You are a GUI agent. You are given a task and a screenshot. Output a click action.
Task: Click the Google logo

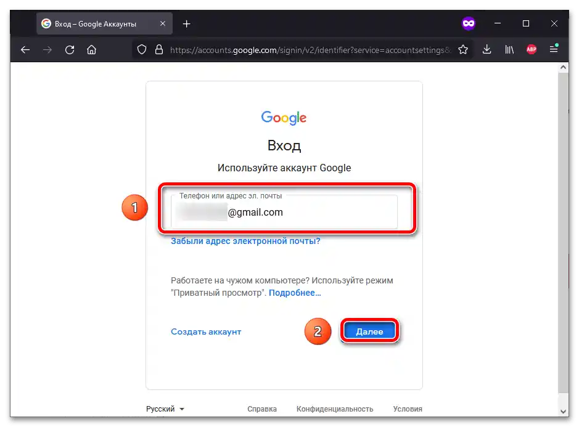click(x=284, y=118)
